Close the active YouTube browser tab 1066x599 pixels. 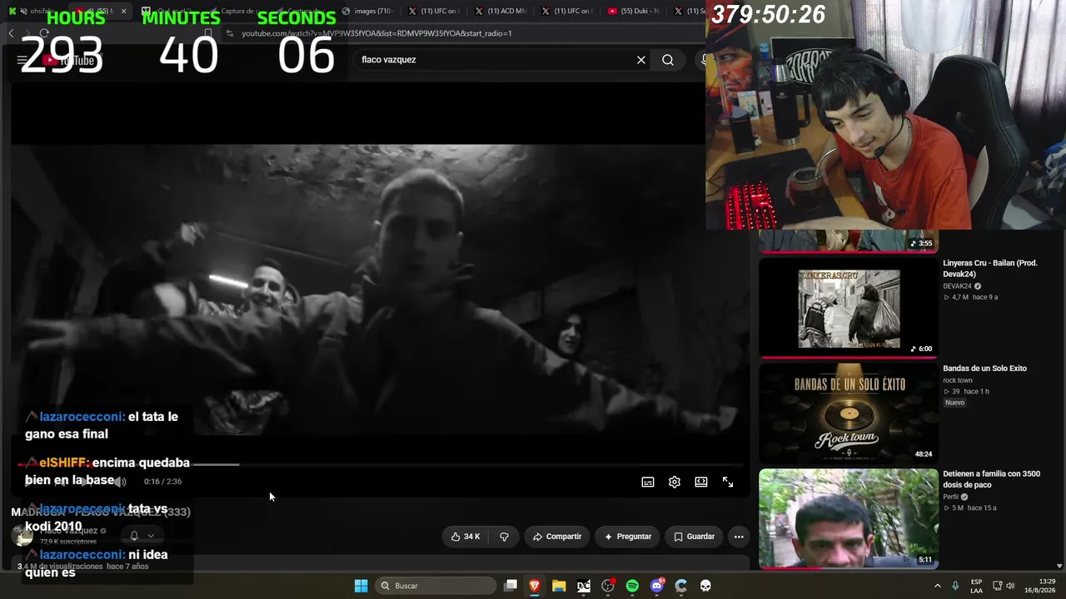click(x=124, y=11)
